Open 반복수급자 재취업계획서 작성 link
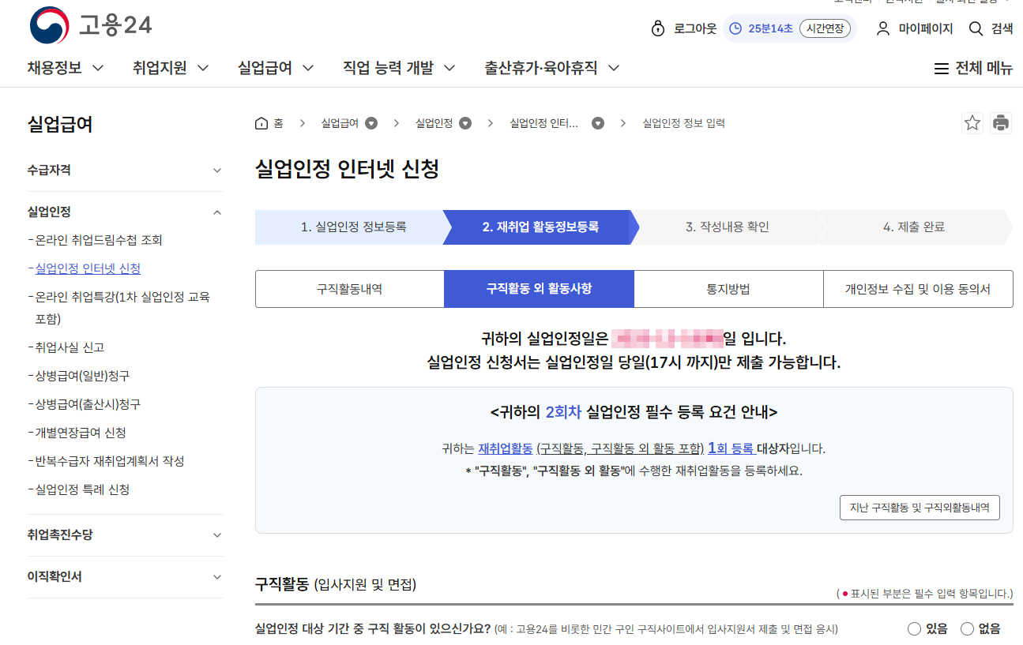1023x645 pixels. (x=110, y=461)
